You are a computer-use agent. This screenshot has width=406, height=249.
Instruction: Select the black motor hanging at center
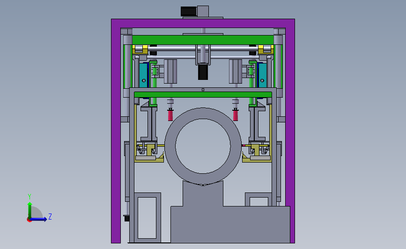203,72
